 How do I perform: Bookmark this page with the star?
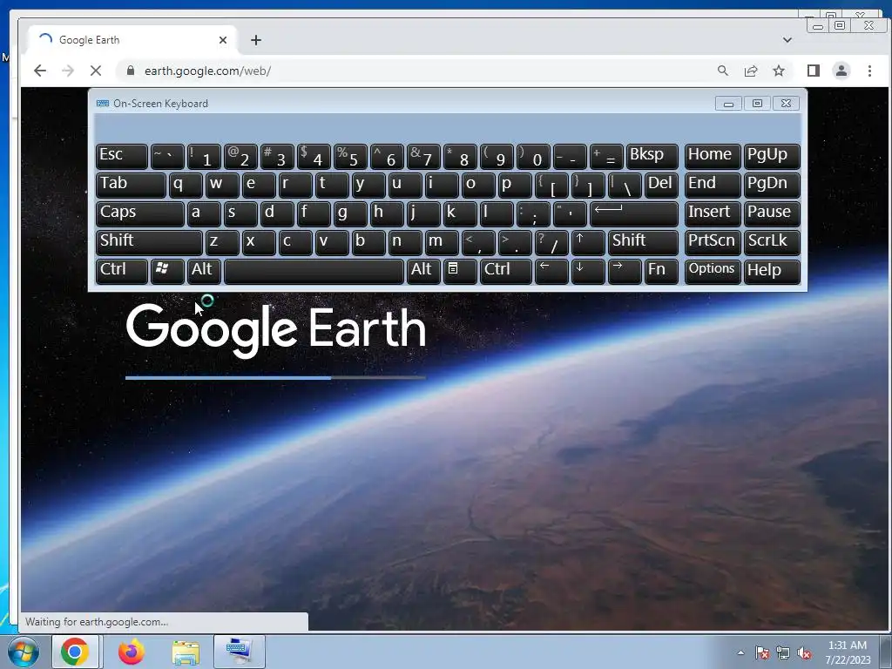click(779, 71)
